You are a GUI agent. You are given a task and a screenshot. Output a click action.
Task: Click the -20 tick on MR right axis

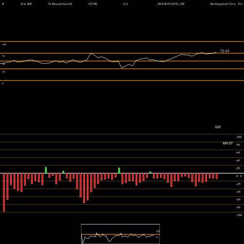238,184
